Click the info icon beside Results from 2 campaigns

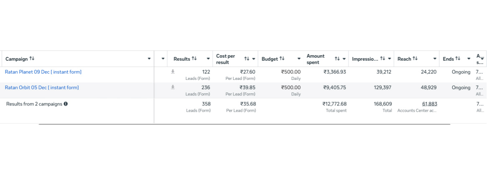(66, 104)
